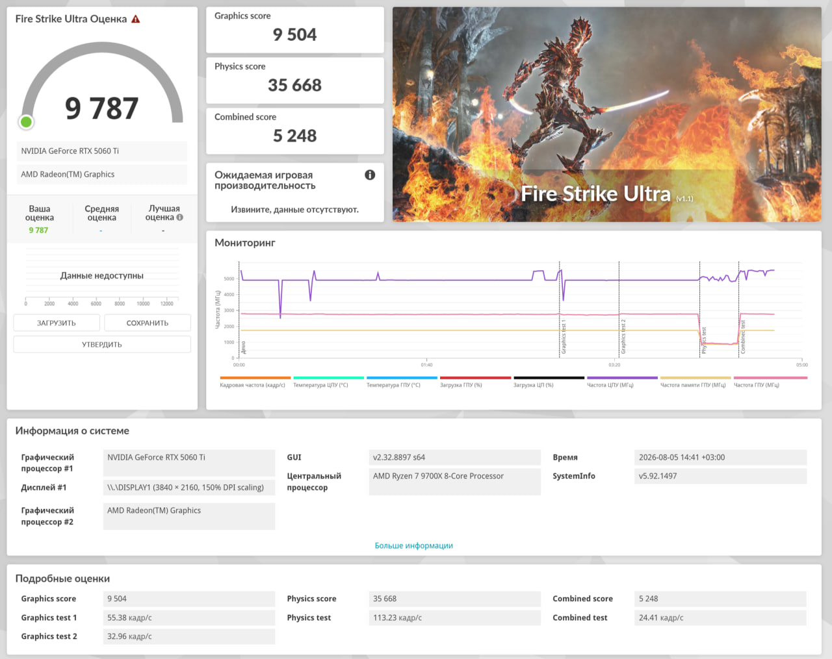Image resolution: width=832 pixels, height=659 pixels.
Task: Toggle Частота ЦПУ (МГц) legend entry
Action: pyautogui.click(x=622, y=382)
